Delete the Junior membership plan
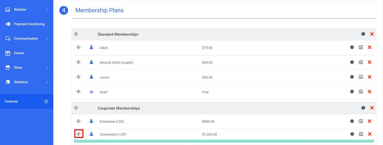 [370, 77]
